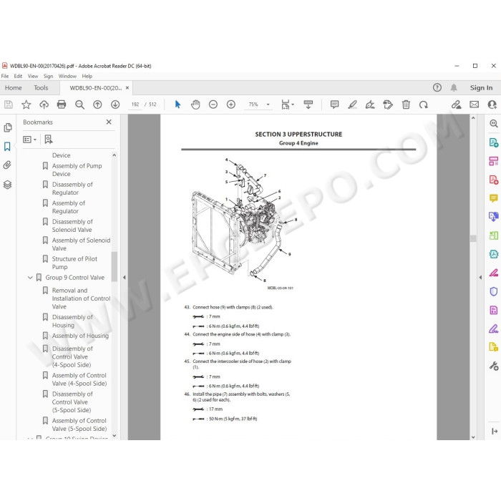The width and height of the screenshot is (501, 501).
Task: Open Protect shield tool in right pane
Action: point(493,291)
